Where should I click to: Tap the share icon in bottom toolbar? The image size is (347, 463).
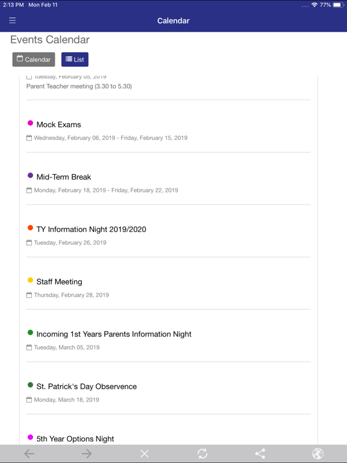pyautogui.click(x=260, y=453)
